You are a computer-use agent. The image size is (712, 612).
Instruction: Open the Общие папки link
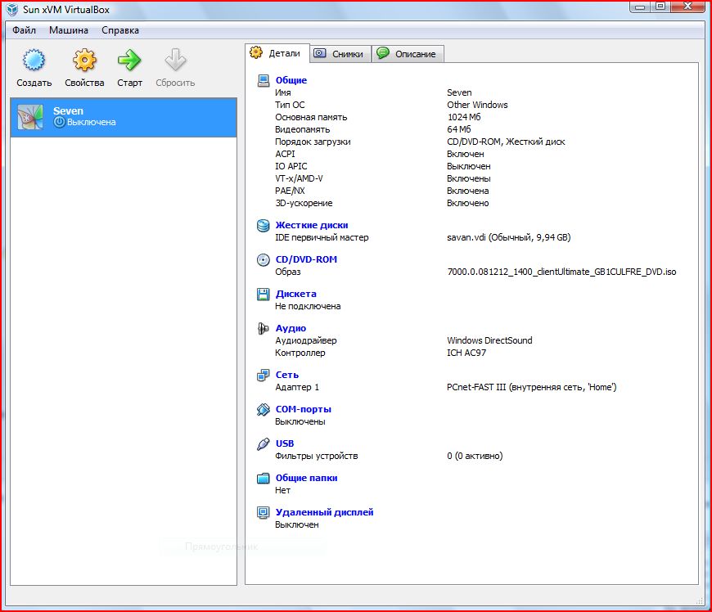coord(307,478)
